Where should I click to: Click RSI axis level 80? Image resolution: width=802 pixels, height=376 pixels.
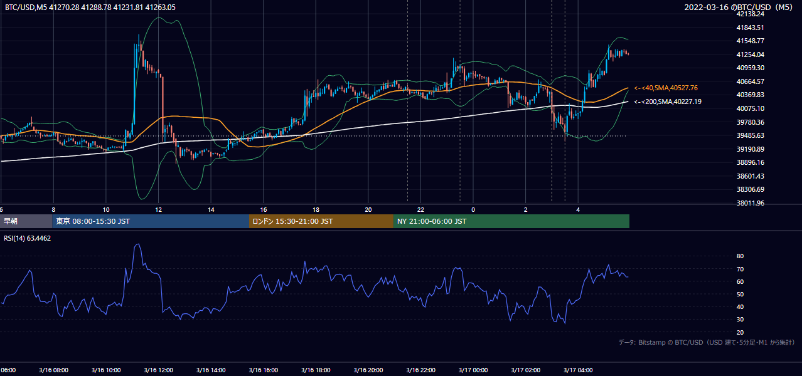[740, 256]
